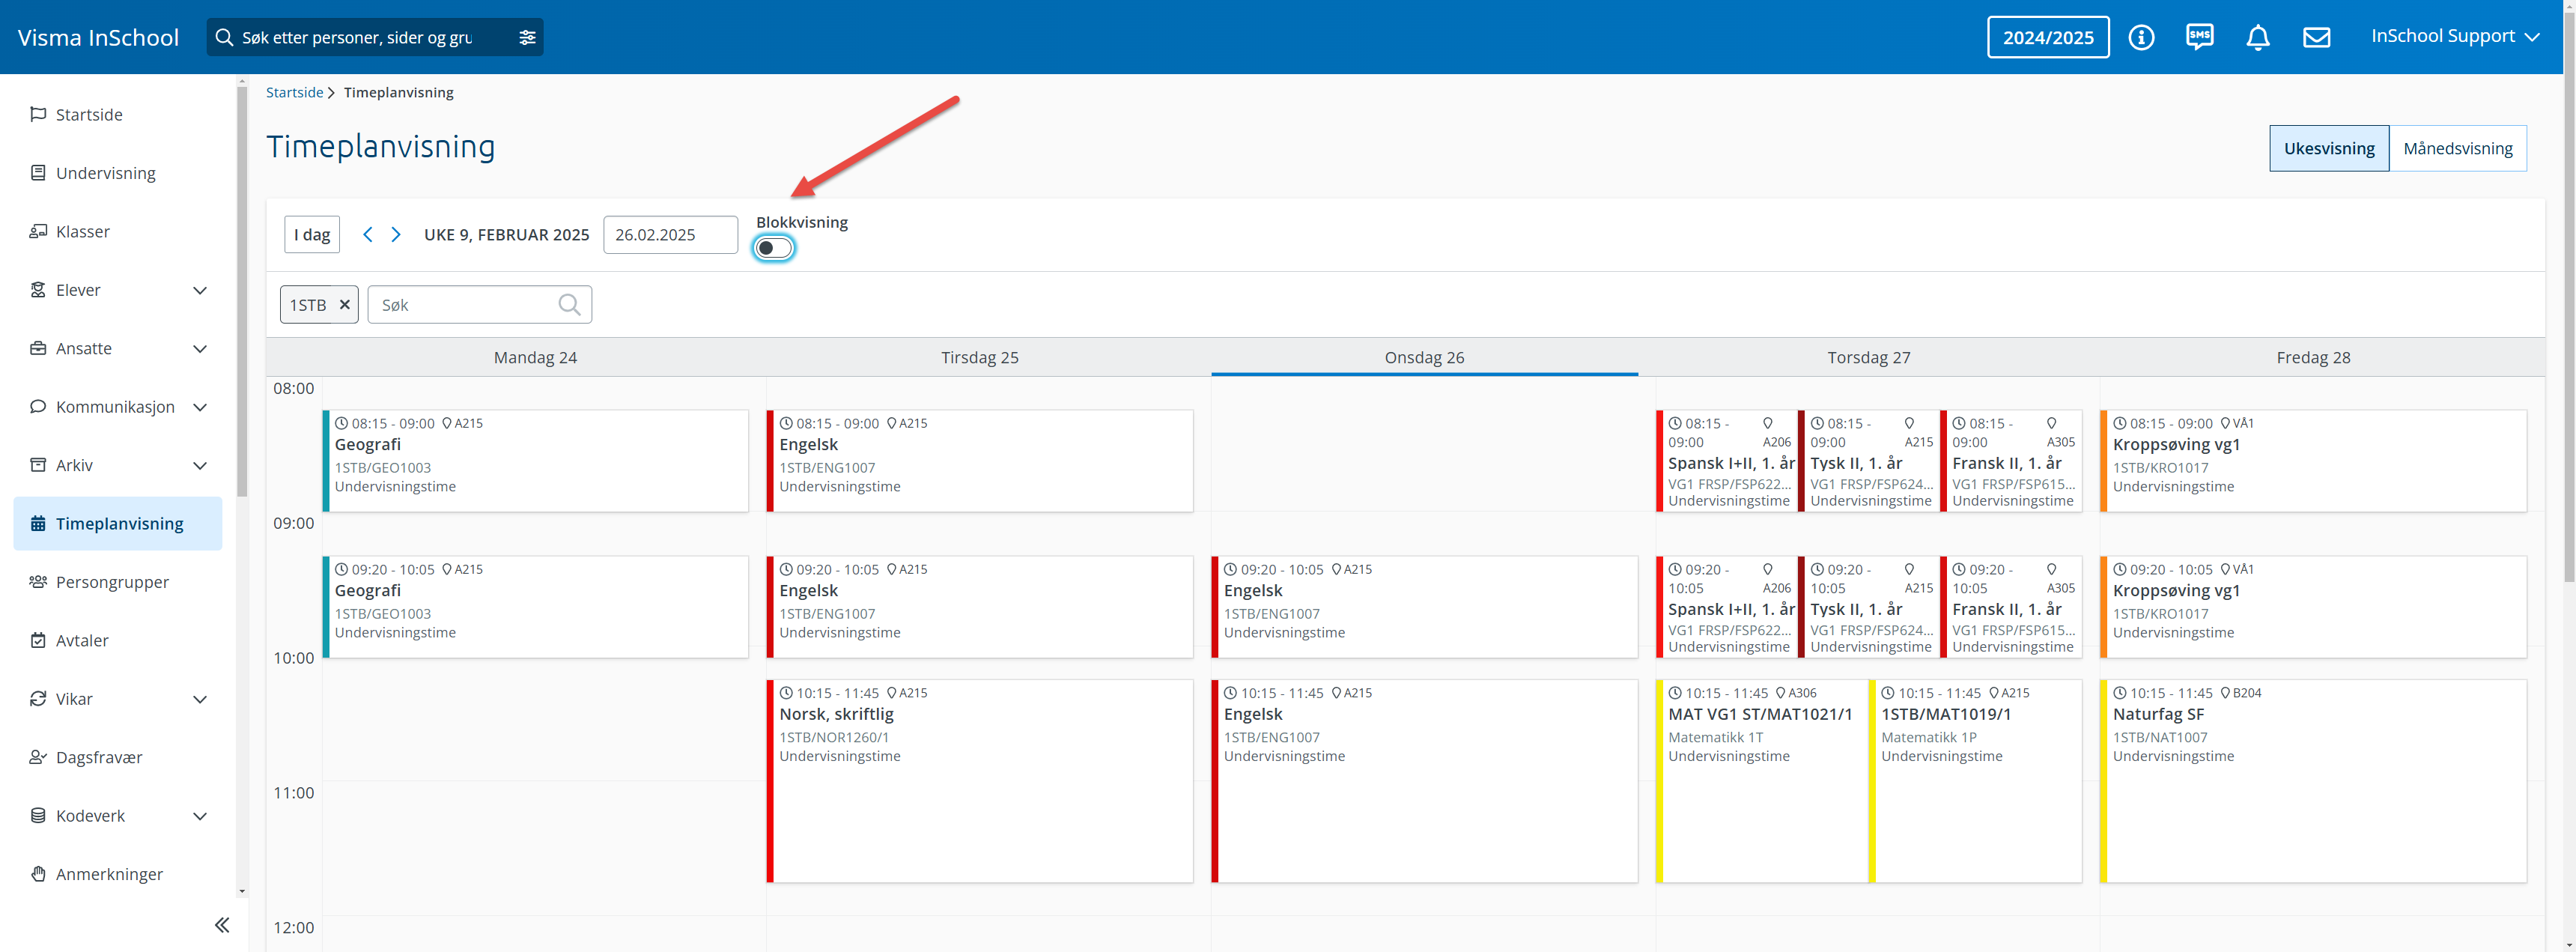Open search filter settings icon
The width and height of the screenshot is (2576, 952).
pyautogui.click(x=527, y=37)
